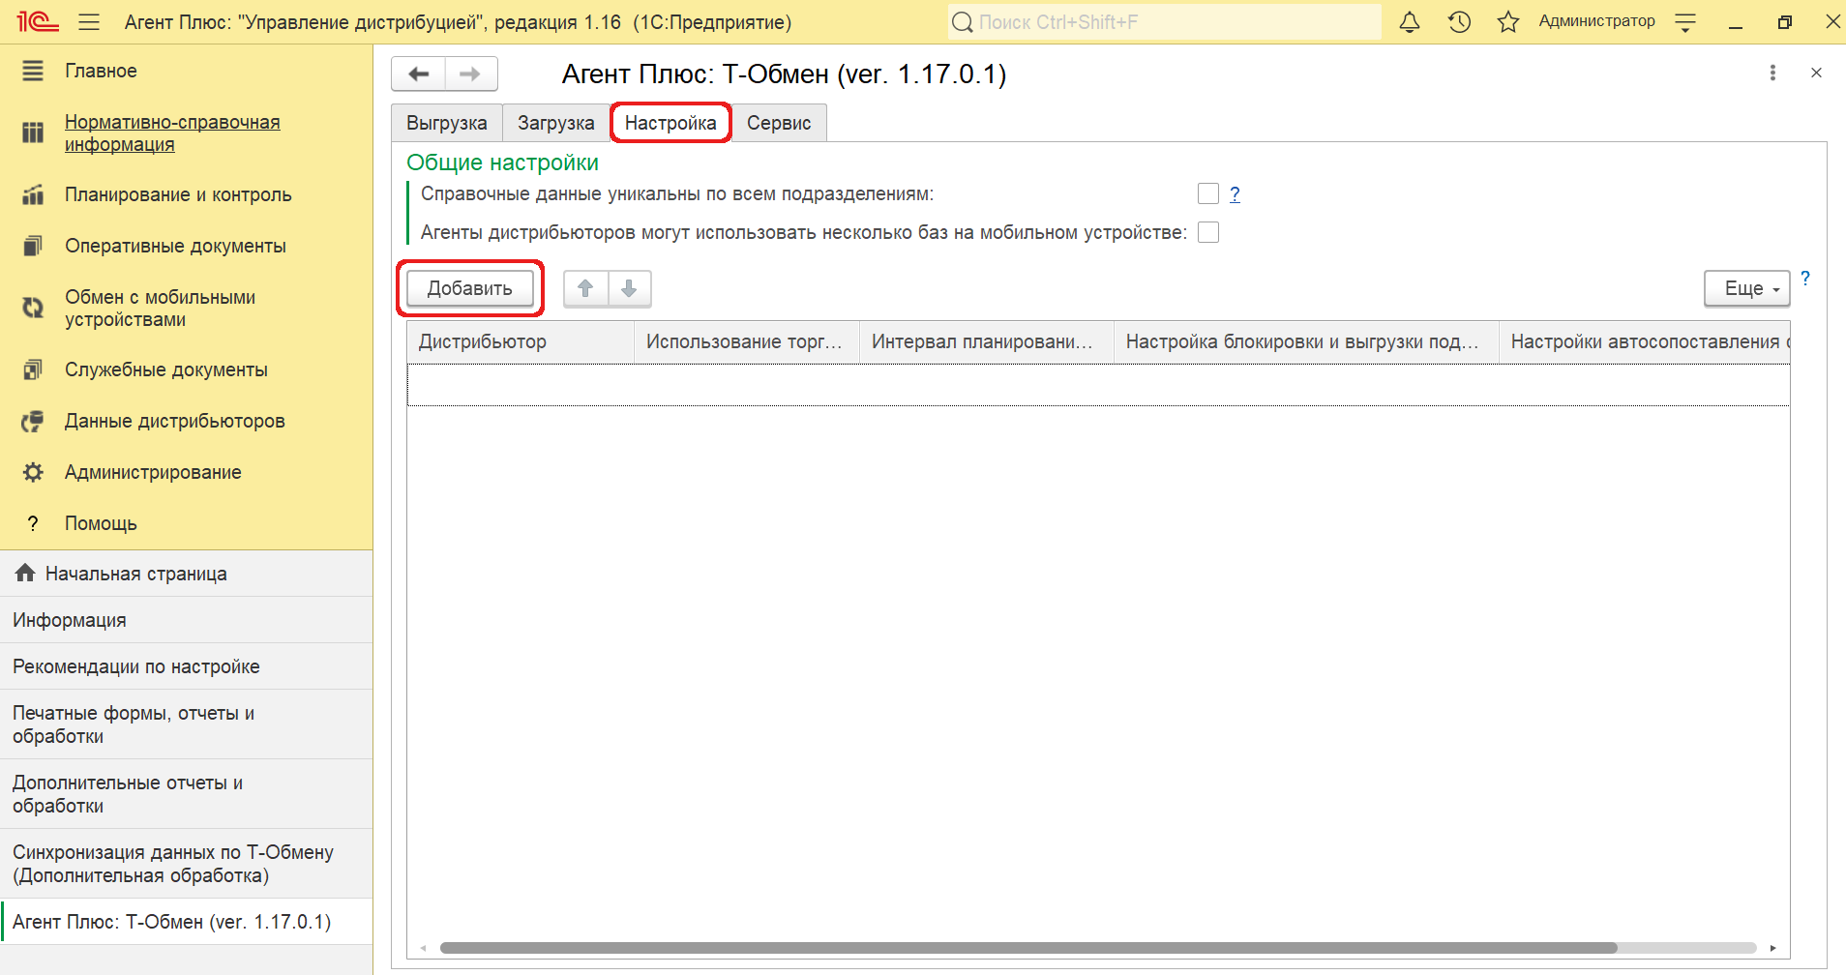
Task: Open Дополнительные отчеты и обработки item
Action: 186,794
